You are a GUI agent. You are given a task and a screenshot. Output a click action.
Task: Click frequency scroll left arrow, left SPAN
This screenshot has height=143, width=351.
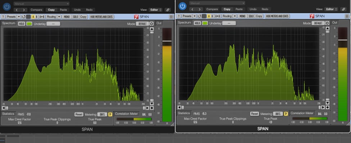(x=4, y=108)
